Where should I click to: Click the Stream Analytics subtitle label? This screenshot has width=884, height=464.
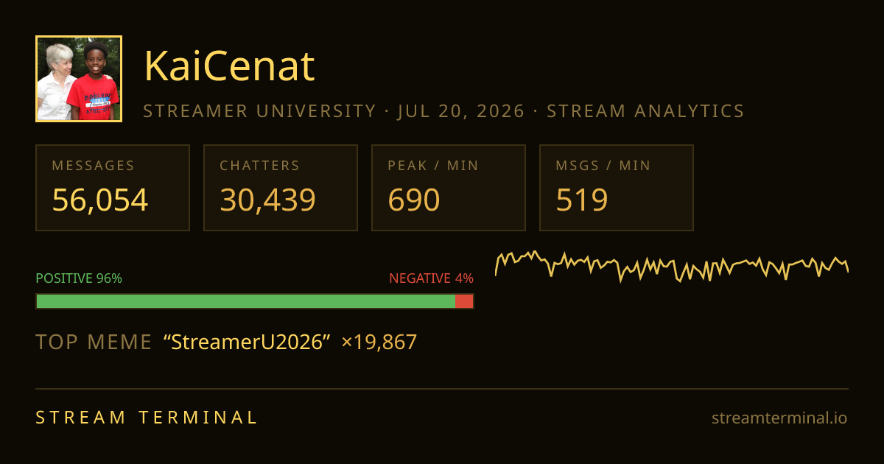(x=645, y=111)
